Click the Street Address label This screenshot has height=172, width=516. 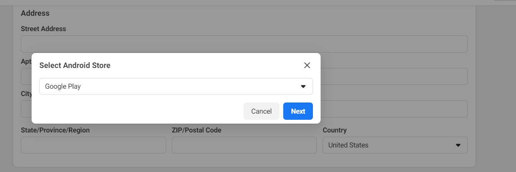(x=43, y=29)
